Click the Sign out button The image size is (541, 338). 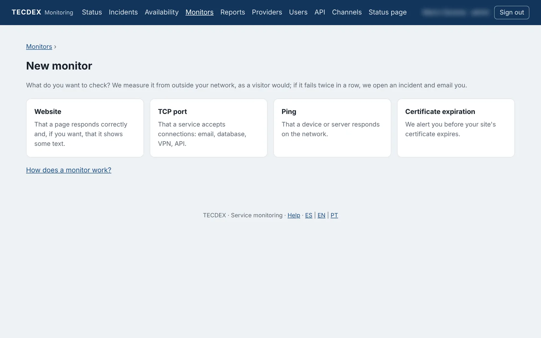click(512, 13)
